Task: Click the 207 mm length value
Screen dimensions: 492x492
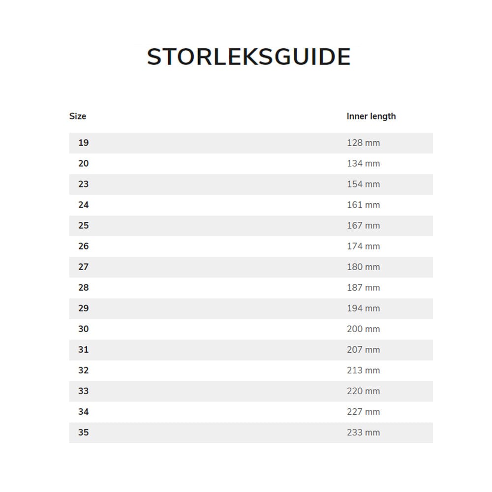Action: pyautogui.click(x=363, y=349)
